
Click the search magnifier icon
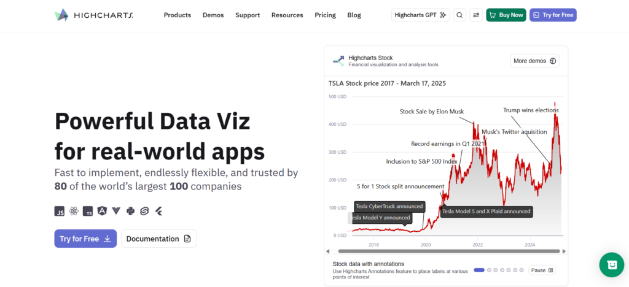(459, 15)
